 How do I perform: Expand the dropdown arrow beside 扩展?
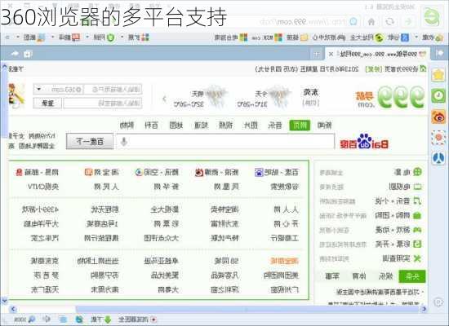click(122, 37)
